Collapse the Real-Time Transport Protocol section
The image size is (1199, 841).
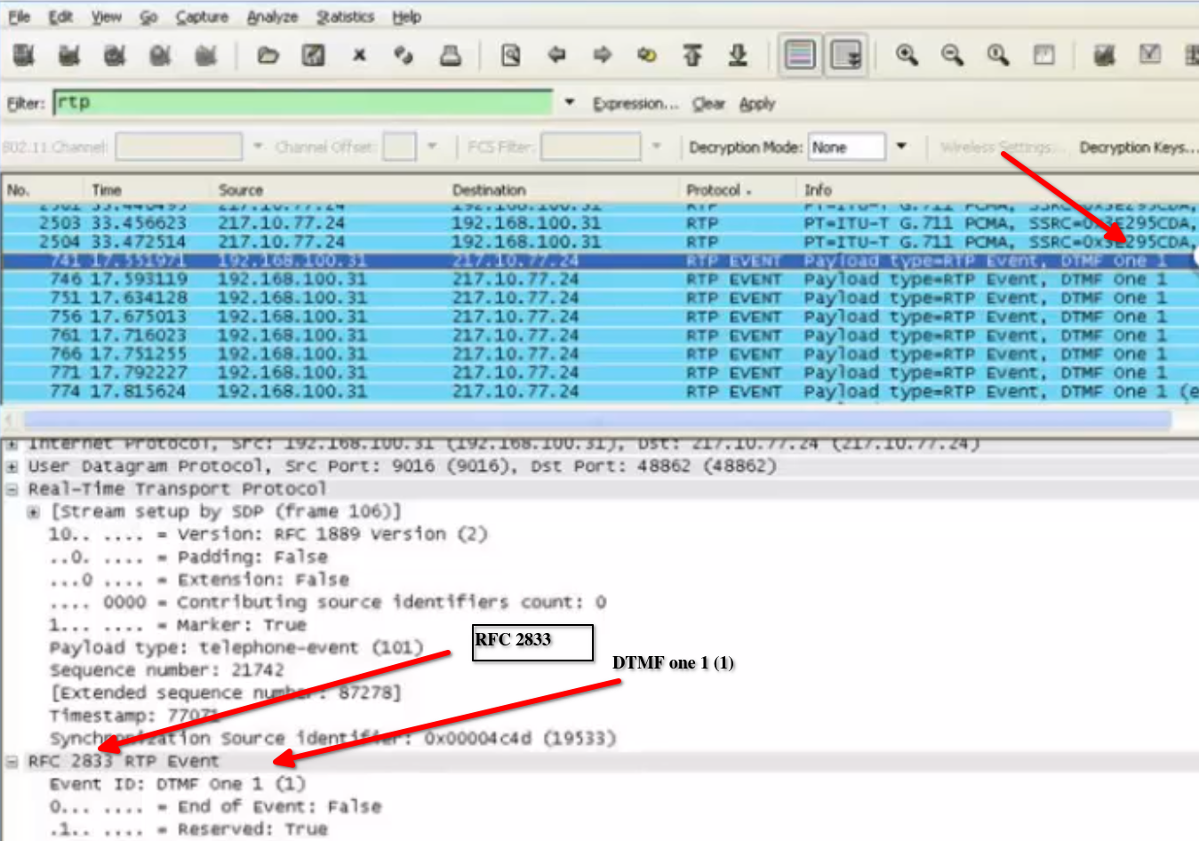tap(12, 490)
